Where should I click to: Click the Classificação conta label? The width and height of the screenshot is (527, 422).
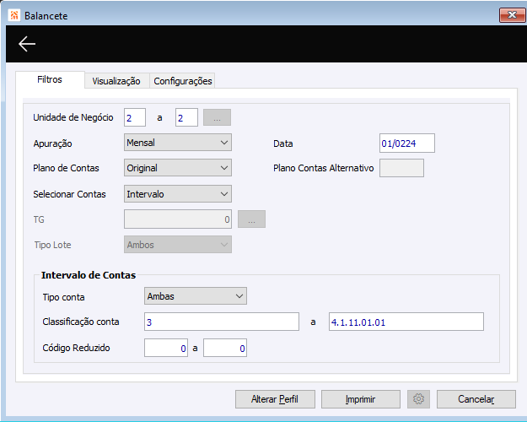tap(81, 322)
